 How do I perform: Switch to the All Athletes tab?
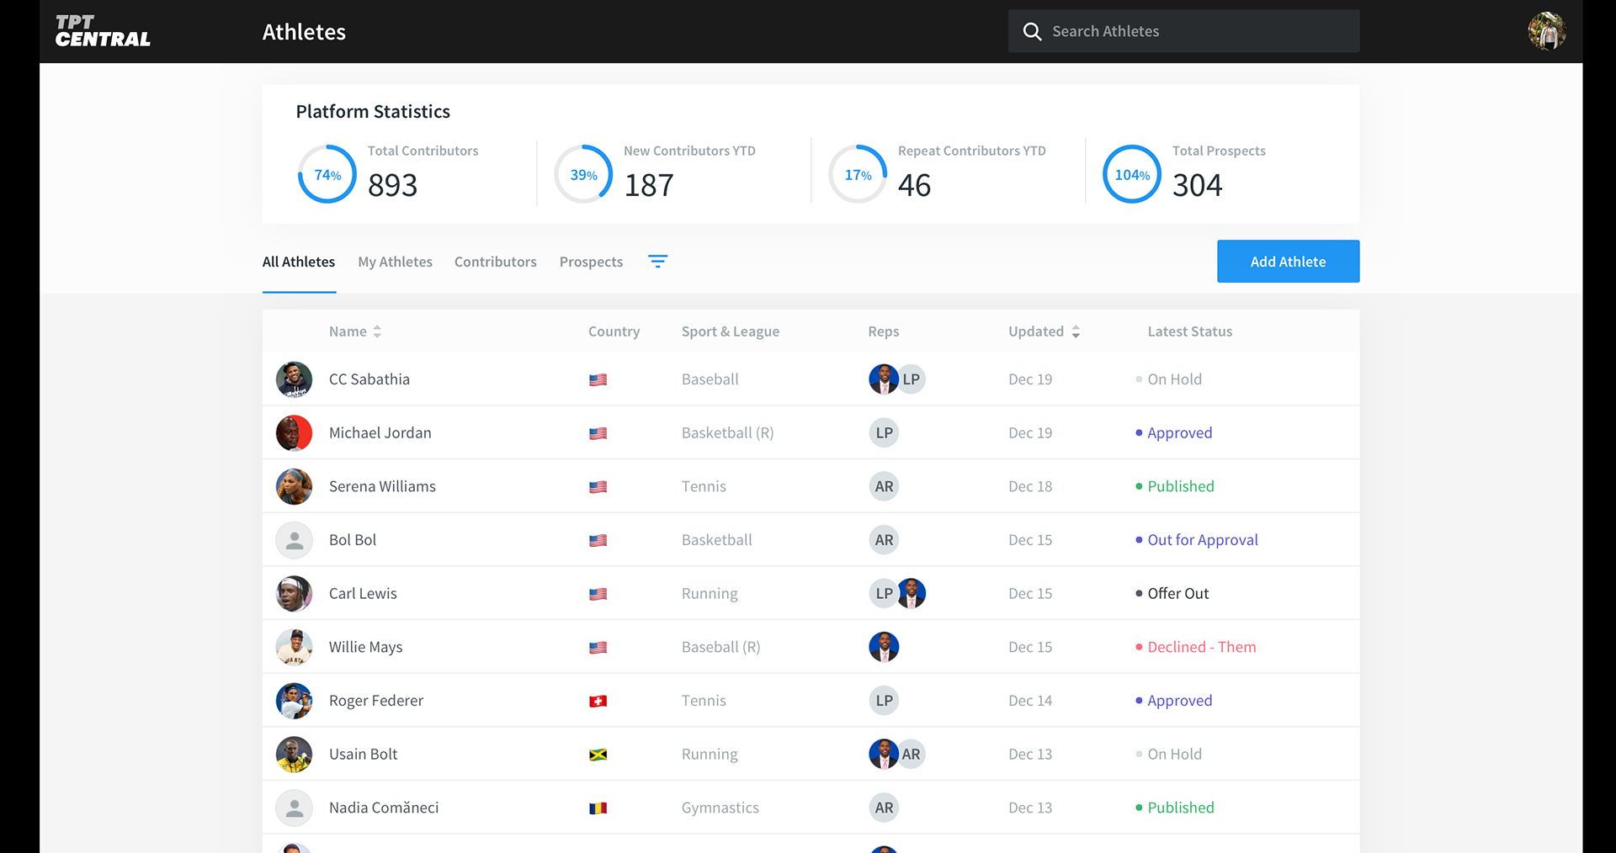click(x=299, y=262)
